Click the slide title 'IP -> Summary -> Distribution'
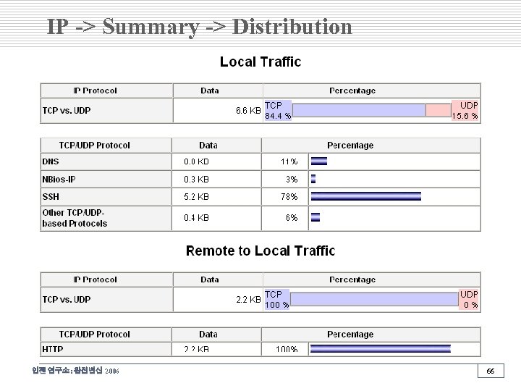Viewport: 521px width, 391px height. 200,27
